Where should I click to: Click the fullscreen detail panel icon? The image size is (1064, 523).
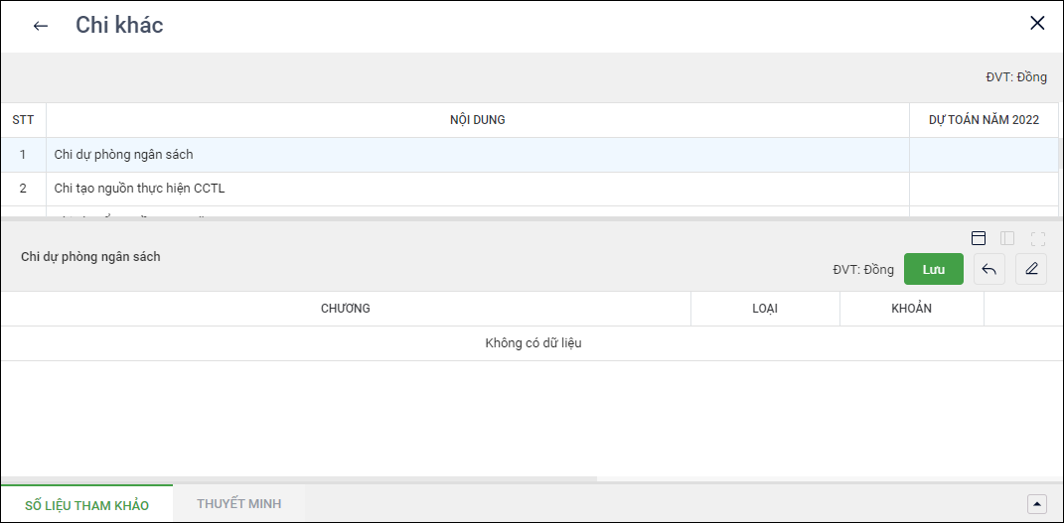coord(1038,238)
